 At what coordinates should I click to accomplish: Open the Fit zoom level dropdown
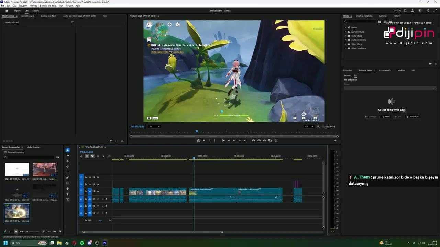point(154,126)
